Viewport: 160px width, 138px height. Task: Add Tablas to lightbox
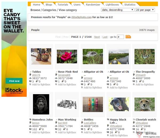(41, 85)
